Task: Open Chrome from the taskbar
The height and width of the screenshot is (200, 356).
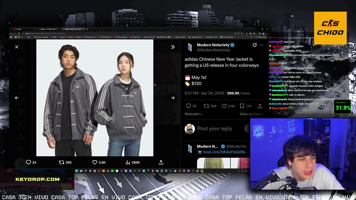Action: tap(95, 171)
